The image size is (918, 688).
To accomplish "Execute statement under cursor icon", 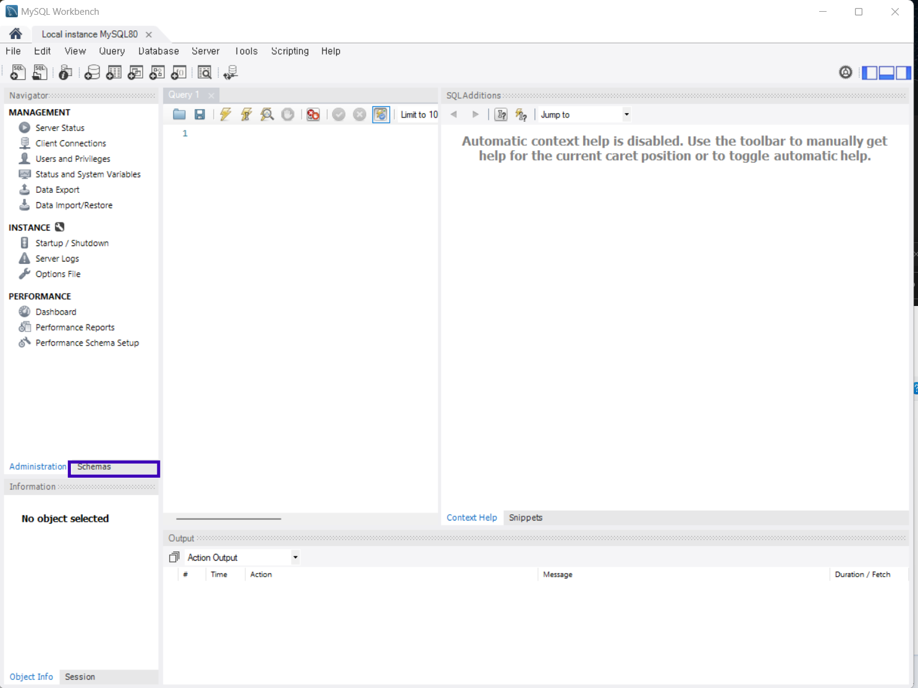I will [246, 114].
